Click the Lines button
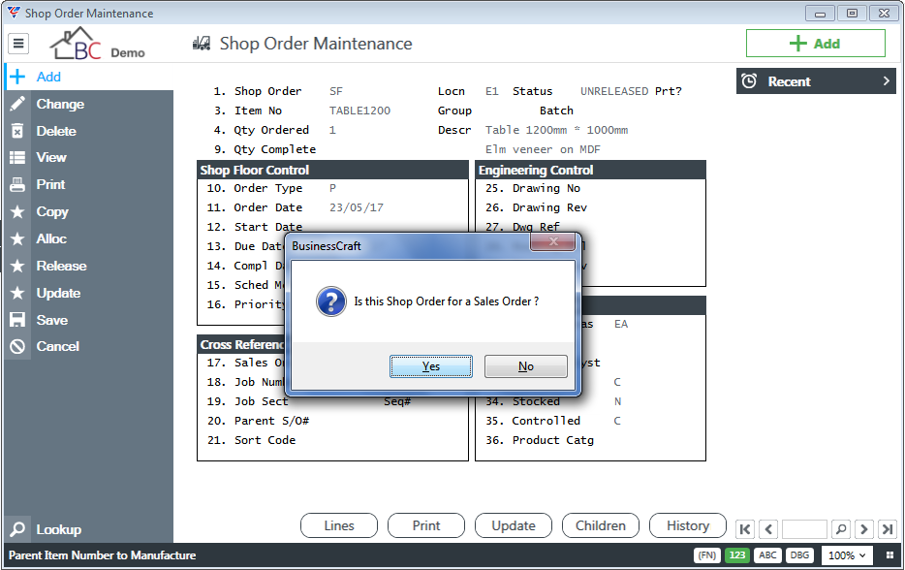The width and height of the screenshot is (905, 570). 339,525
